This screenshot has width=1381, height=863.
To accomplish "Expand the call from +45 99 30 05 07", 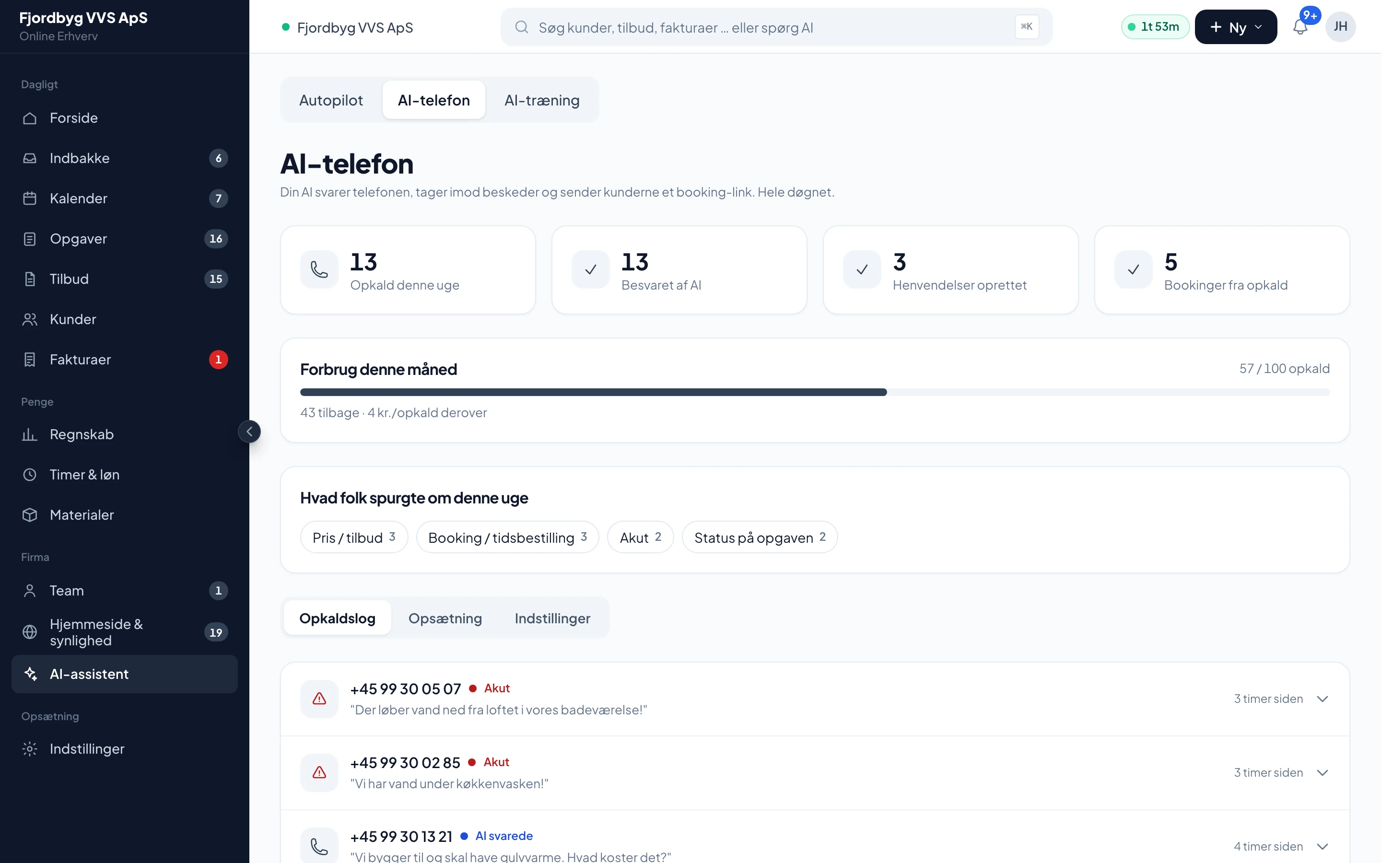I will [x=1322, y=699].
